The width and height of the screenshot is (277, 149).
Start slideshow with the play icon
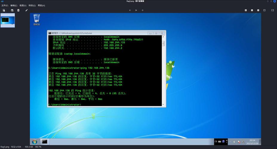[136, 10]
